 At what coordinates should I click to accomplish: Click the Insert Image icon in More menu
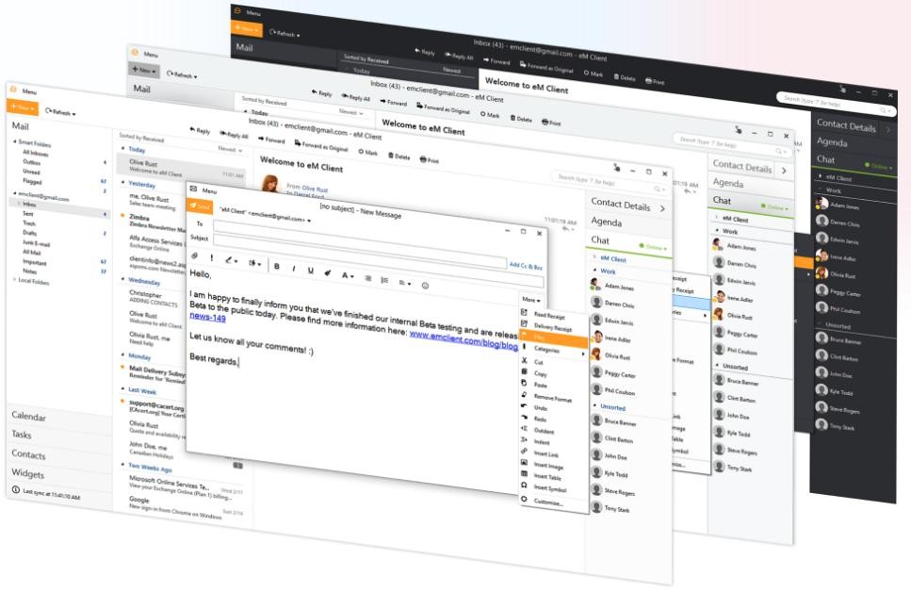click(524, 462)
